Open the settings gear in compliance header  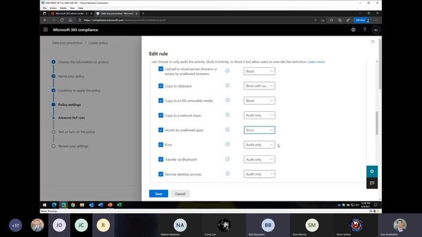(353, 30)
